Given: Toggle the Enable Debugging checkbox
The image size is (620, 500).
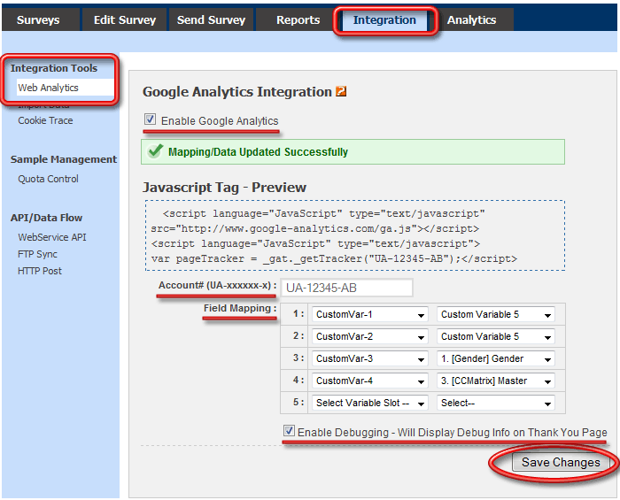Looking at the screenshot, I should tap(289, 432).
